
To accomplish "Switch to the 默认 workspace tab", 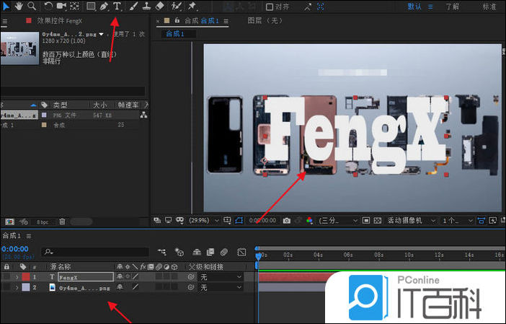I will pos(416,6).
